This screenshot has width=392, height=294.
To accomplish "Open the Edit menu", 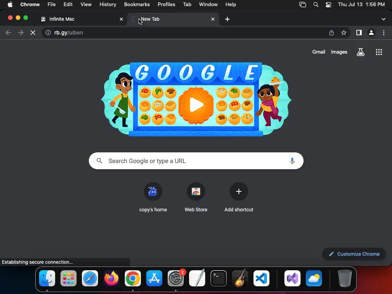I will [68, 5].
